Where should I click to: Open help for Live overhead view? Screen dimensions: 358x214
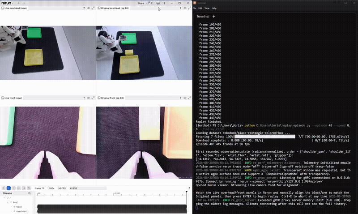[84, 8]
